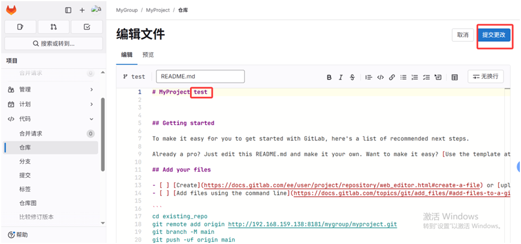Toggle the 无换行 wrap button
The image size is (521, 244).
[x=486, y=77]
